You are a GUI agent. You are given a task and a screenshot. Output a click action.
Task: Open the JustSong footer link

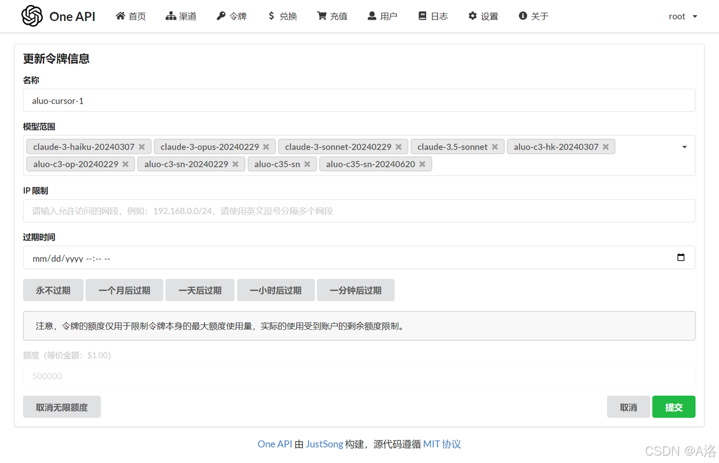(x=324, y=444)
